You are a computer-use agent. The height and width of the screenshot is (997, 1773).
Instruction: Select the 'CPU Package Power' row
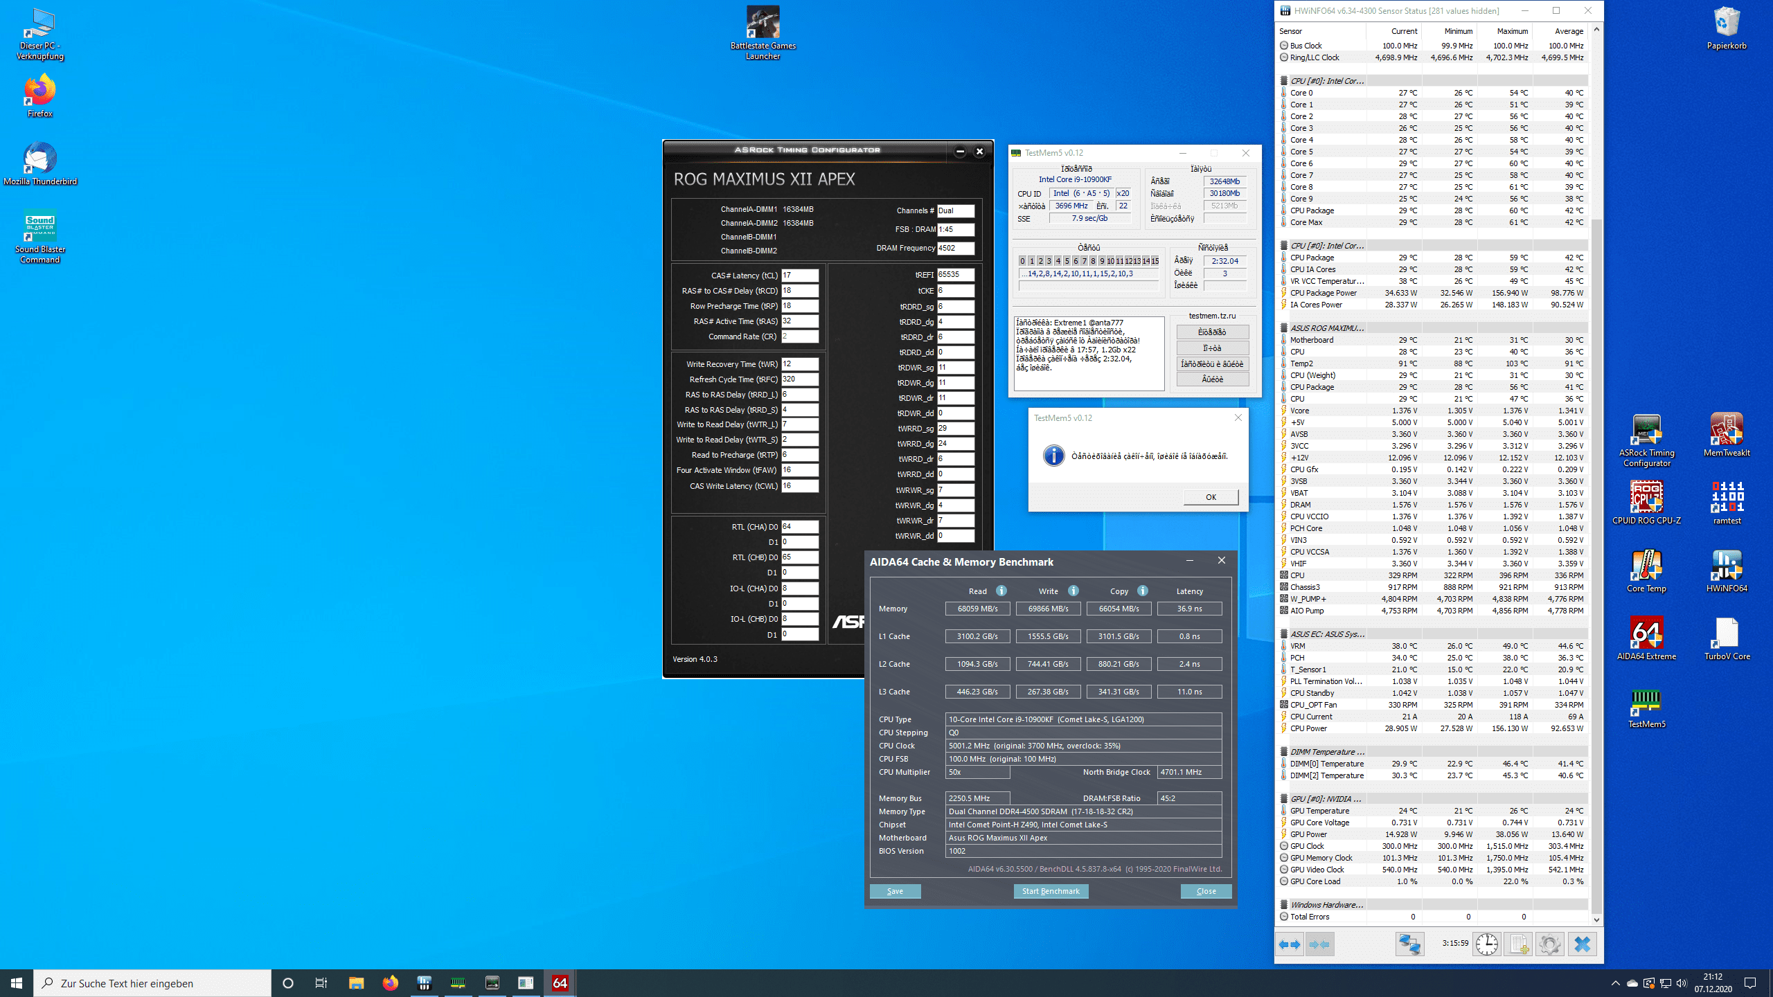pyautogui.click(x=1432, y=293)
